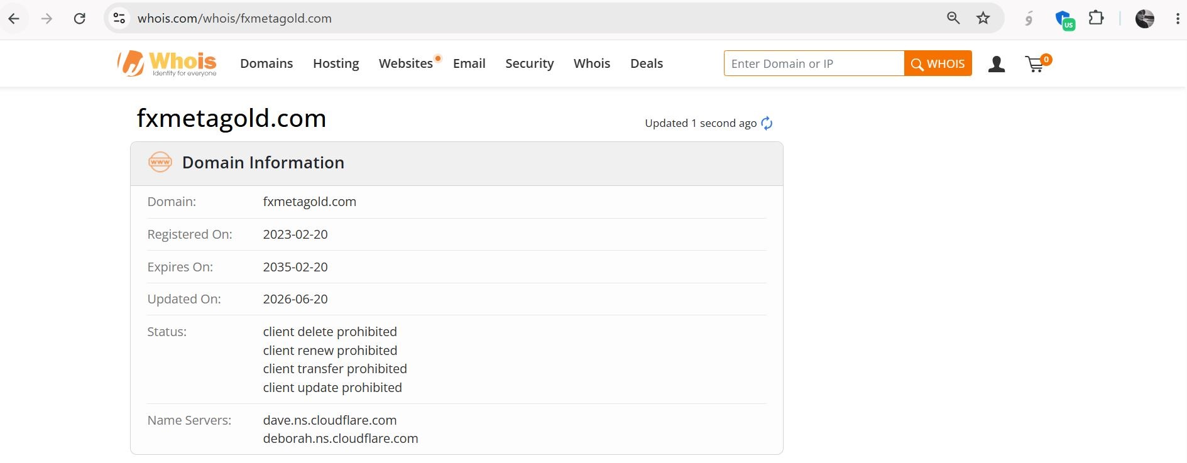Click status client renew prohibited
The width and height of the screenshot is (1187, 463).
[x=330, y=351]
